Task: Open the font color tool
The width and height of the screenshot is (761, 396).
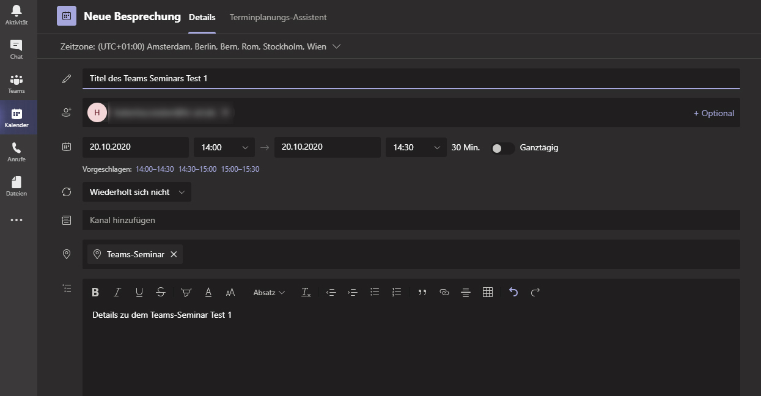Action: [x=208, y=293]
